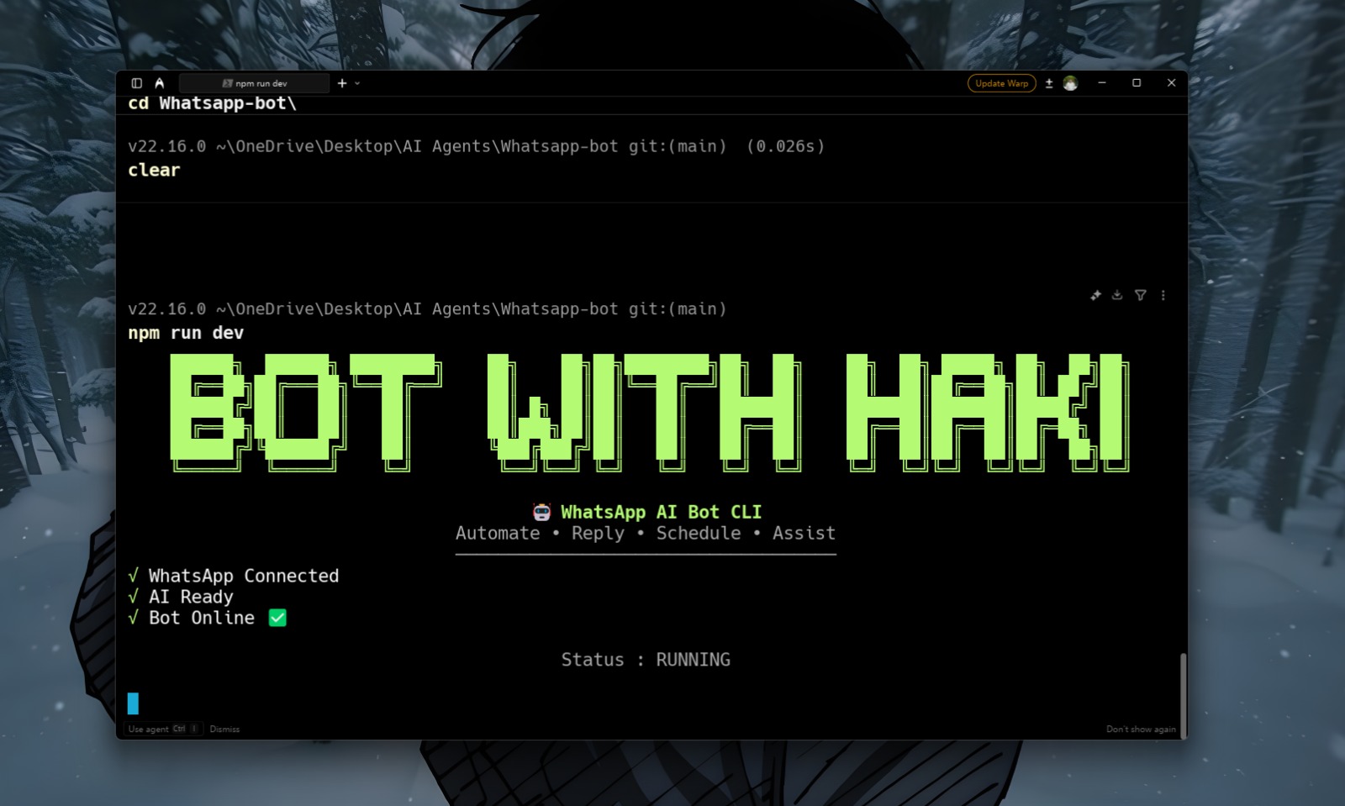Maximize the Warp window

pos(1137,82)
